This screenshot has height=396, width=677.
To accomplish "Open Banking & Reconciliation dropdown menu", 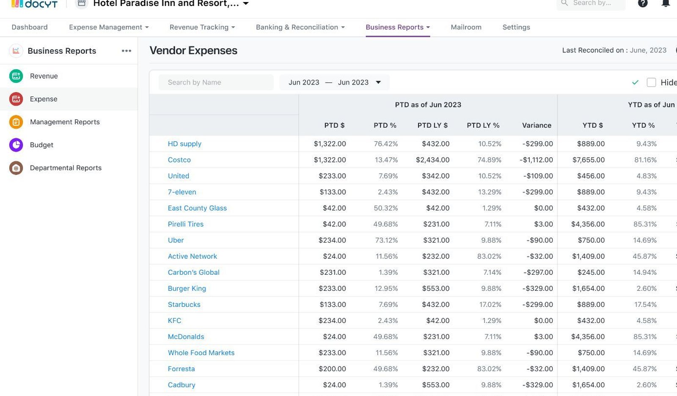I will tap(300, 27).
